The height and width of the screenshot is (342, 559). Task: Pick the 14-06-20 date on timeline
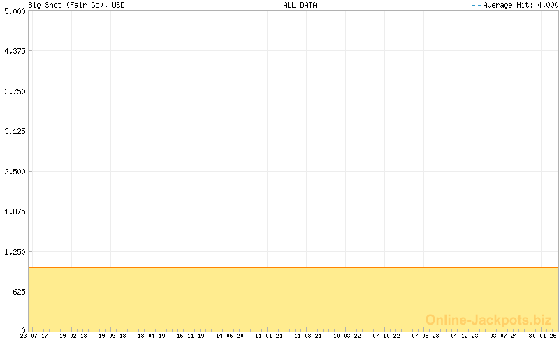229,336
